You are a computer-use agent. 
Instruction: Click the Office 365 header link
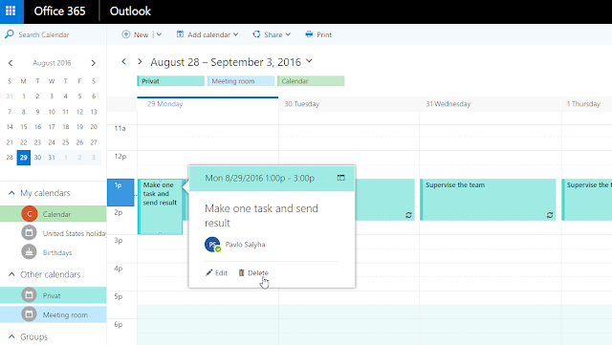[59, 11]
